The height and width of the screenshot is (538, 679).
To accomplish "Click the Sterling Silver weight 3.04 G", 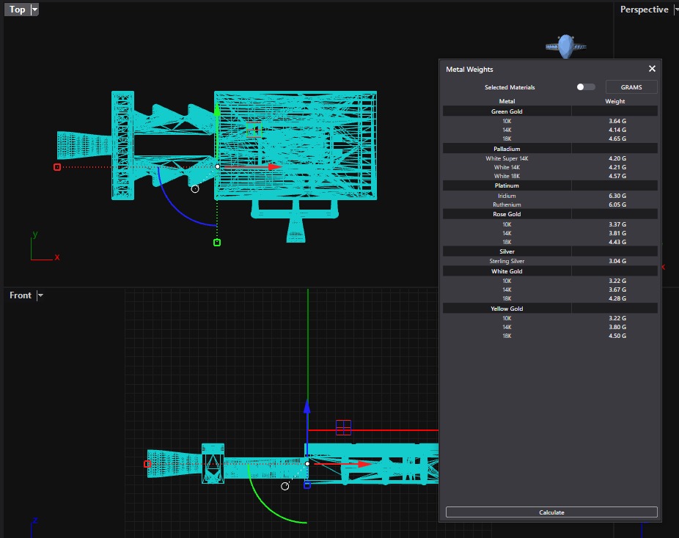I will coord(617,261).
